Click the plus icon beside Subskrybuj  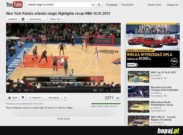click(x=23, y=19)
